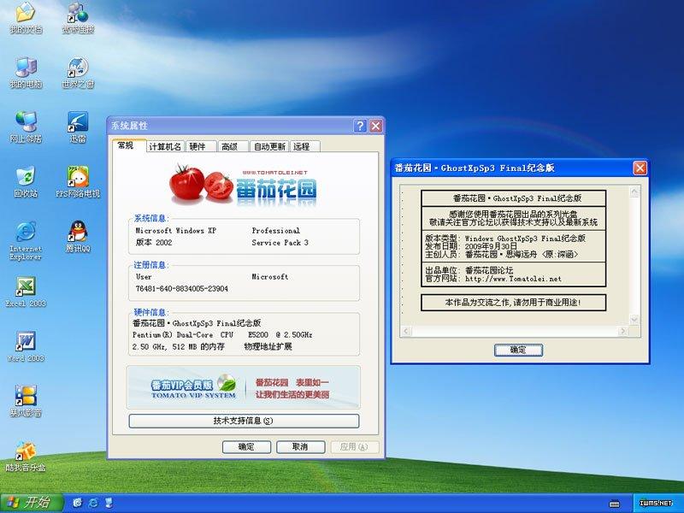Select the 腾讯QQ penguin desktop icon
Screen dimensions: 684x513
pos(78,232)
